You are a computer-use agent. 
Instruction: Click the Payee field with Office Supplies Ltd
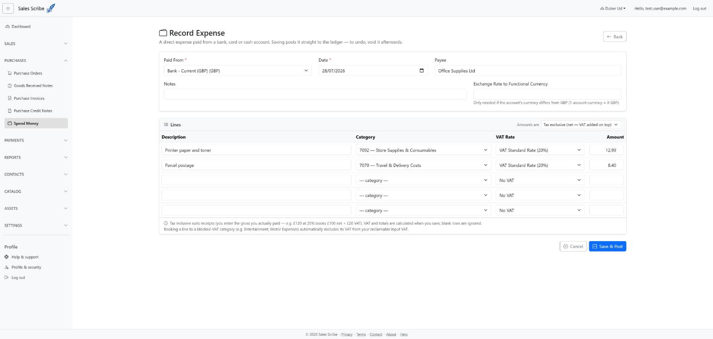(x=528, y=71)
